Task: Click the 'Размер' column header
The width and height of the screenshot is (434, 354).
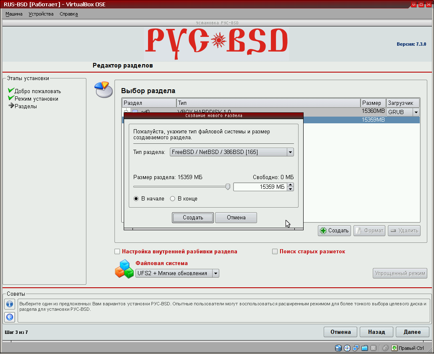Action: pyautogui.click(x=373, y=103)
